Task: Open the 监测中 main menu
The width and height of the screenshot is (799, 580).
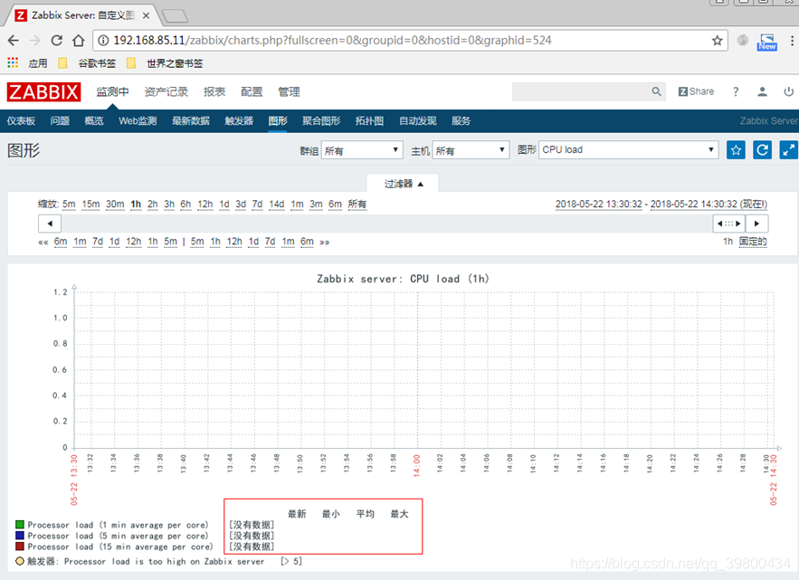Action: pos(112,91)
